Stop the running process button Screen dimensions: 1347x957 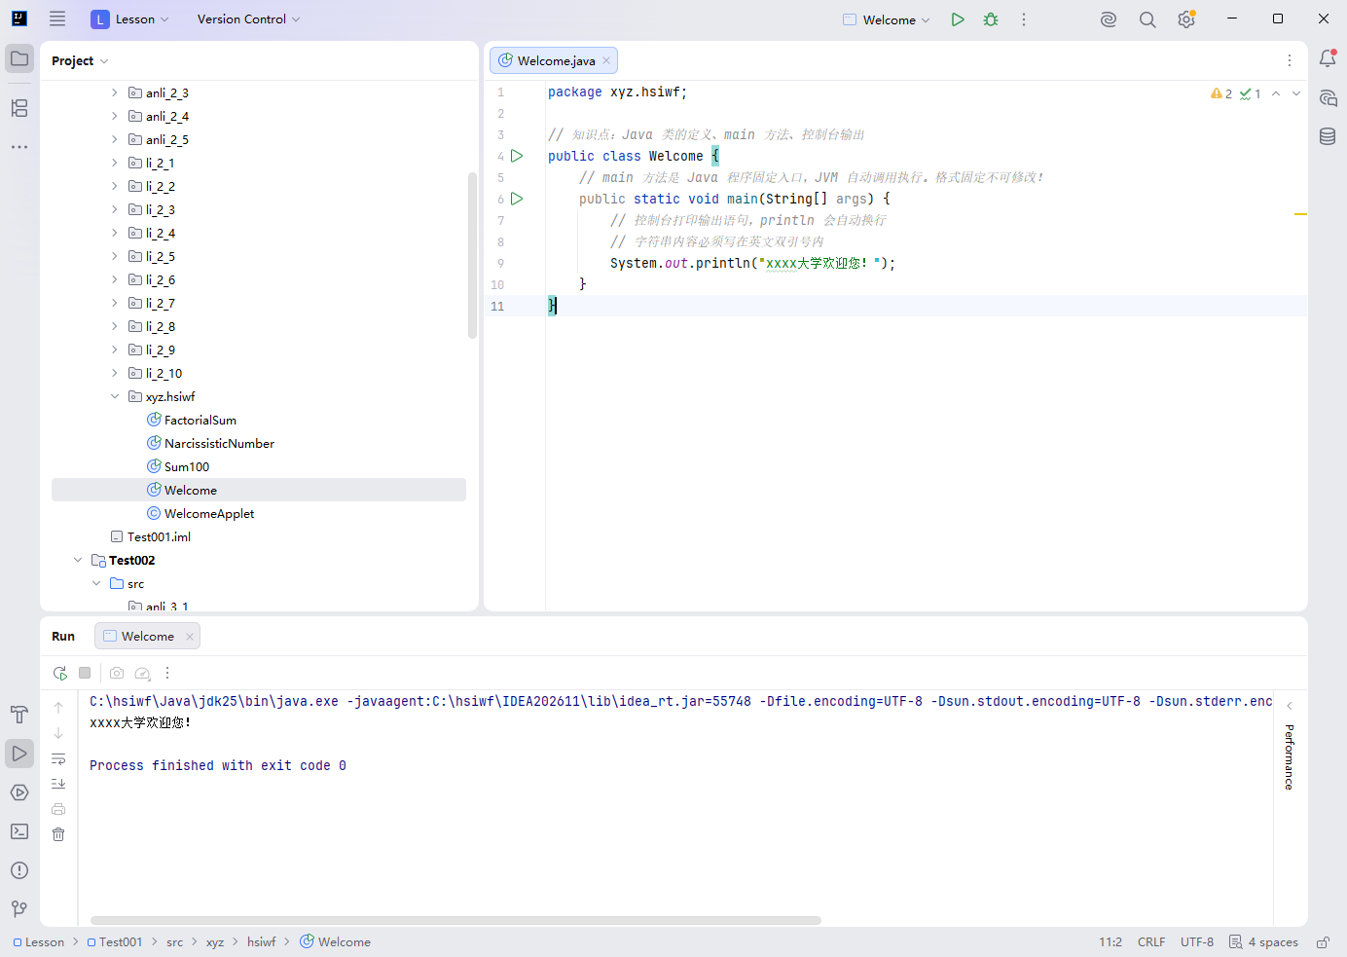click(x=85, y=673)
